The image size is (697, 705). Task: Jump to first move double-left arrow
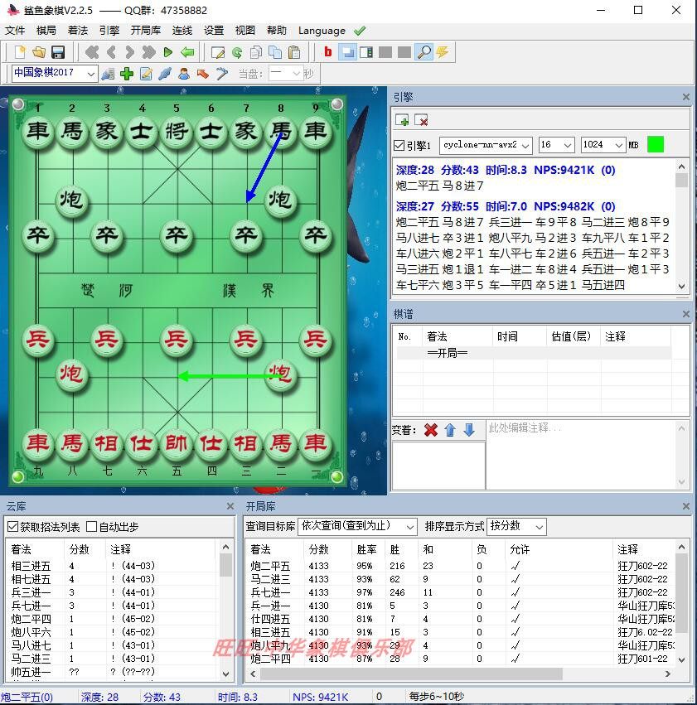(x=92, y=52)
